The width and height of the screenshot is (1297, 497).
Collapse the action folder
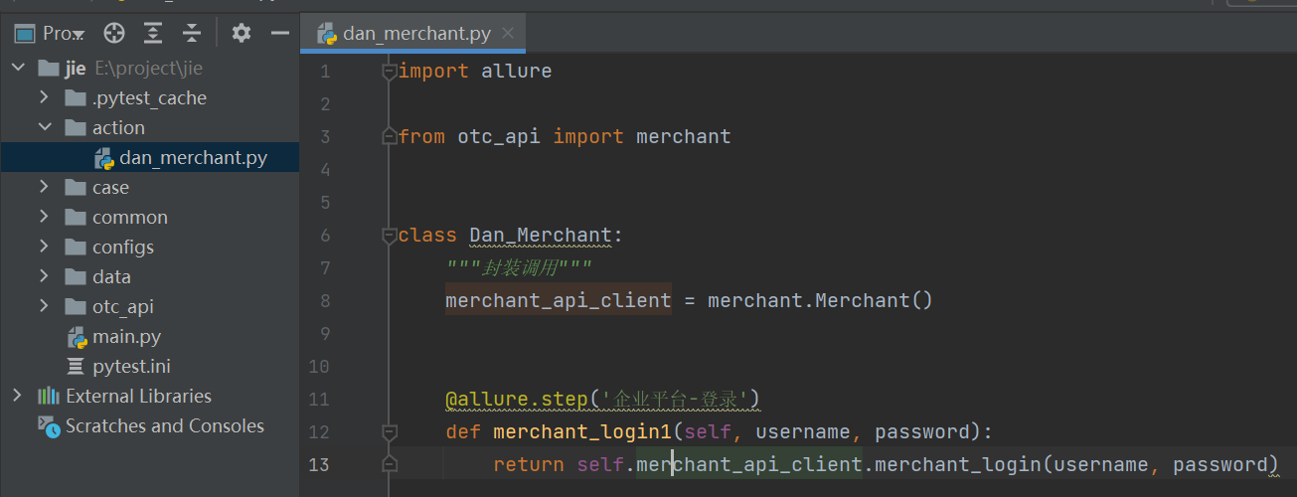[x=44, y=127]
